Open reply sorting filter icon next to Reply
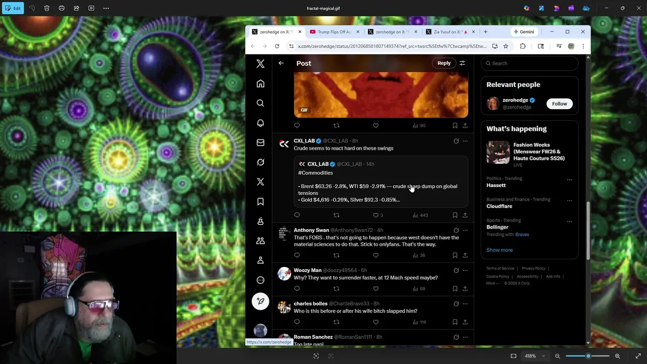 pyautogui.click(x=462, y=63)
